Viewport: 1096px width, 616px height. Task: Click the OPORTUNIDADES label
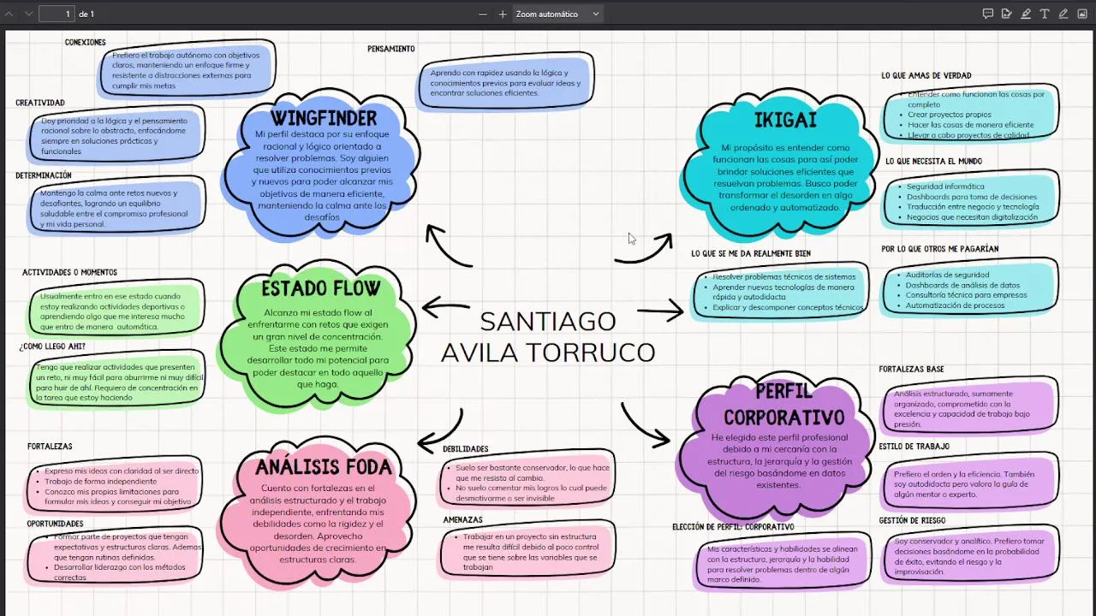55,523
